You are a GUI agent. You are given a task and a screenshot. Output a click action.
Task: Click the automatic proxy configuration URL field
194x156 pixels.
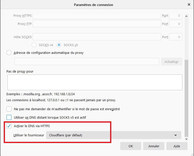click(x=87, y=61)
